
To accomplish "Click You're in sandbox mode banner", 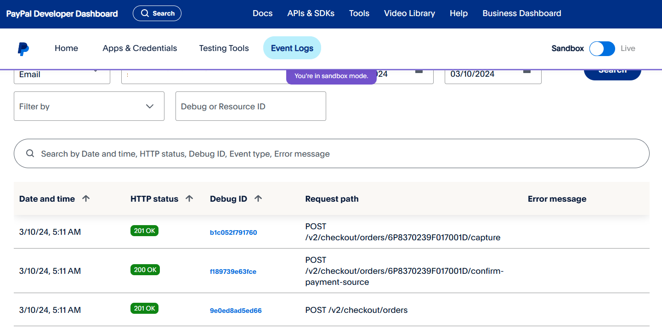I will point(331,76).
